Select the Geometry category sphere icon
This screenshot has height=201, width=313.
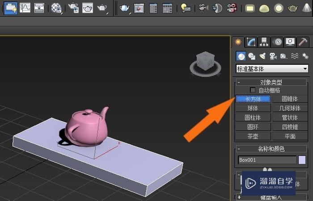pos(241,56)
